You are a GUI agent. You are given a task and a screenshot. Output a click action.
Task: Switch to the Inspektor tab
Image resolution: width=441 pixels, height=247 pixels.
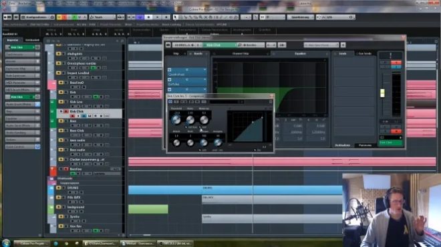(13, 40)
